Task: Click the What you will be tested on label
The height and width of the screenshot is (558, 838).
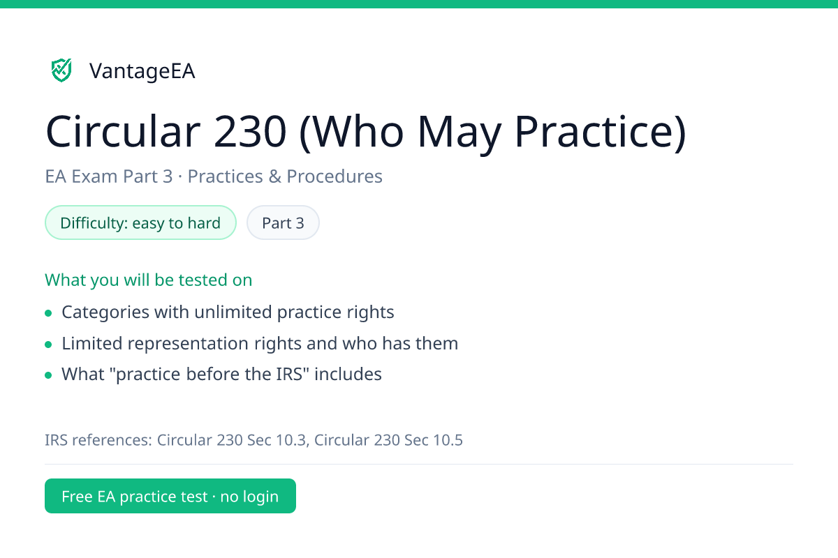Action: (x=149, y=280)
